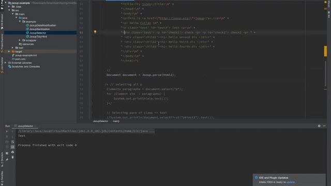Collapse the java source folder
Image resolution: width=331 pixels, height=186 pixels.
click(x=16, y=18)
